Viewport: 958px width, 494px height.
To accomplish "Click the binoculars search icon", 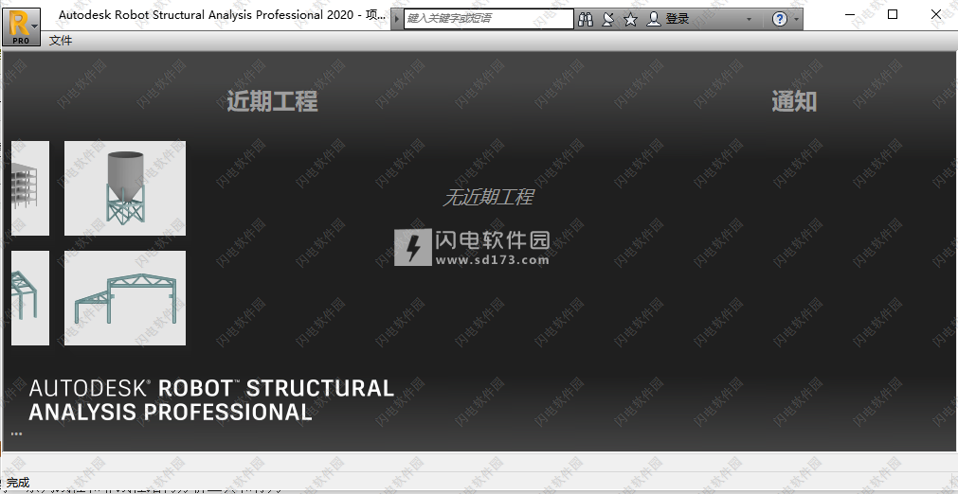I will click(x=586, y=19).
